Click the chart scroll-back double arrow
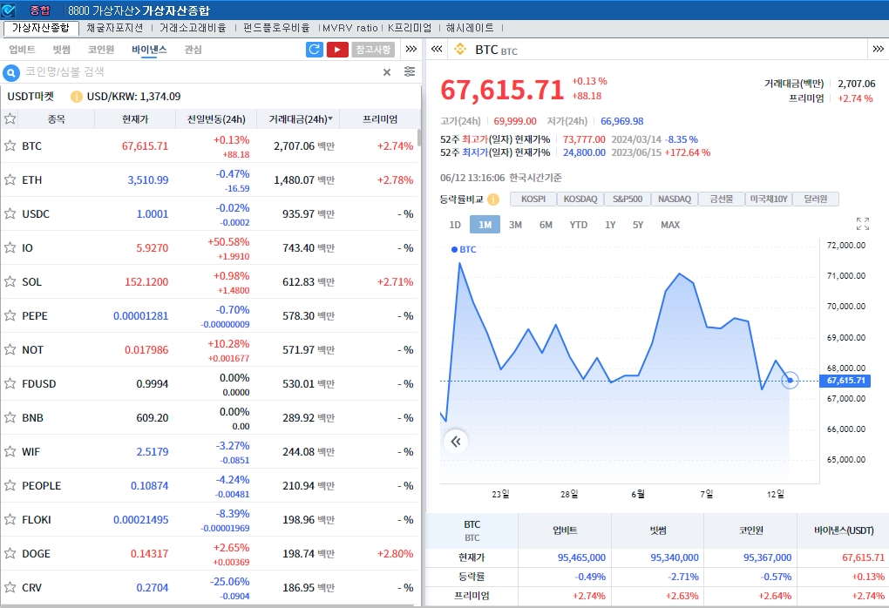This screenshot has height=608, width=889. 456,442
